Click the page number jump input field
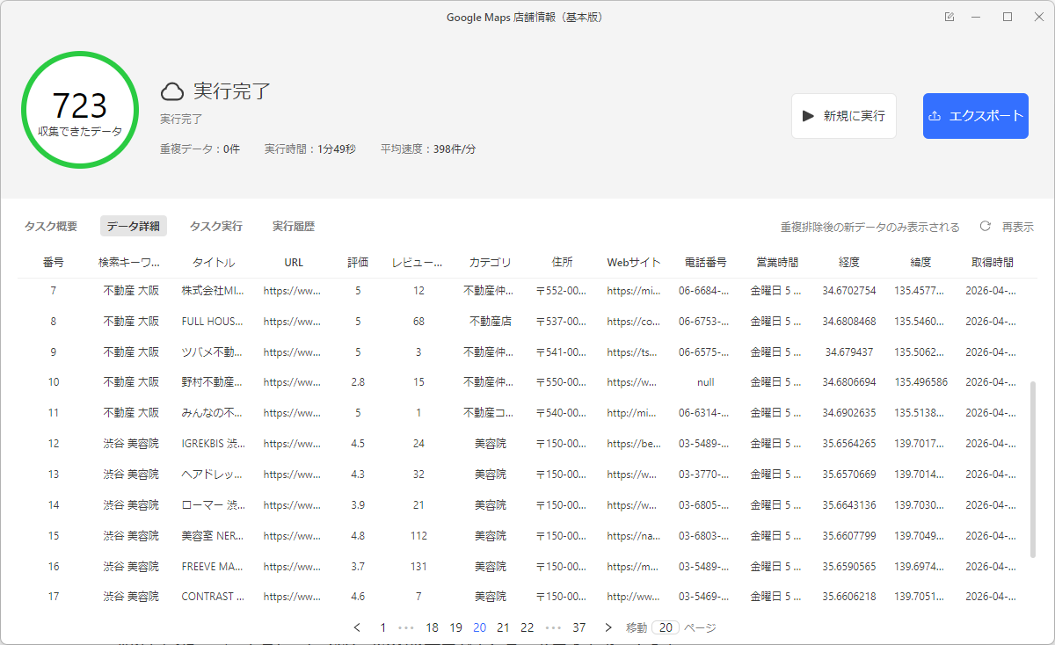This screenshot has width=1055, height=645. [666, 627]
